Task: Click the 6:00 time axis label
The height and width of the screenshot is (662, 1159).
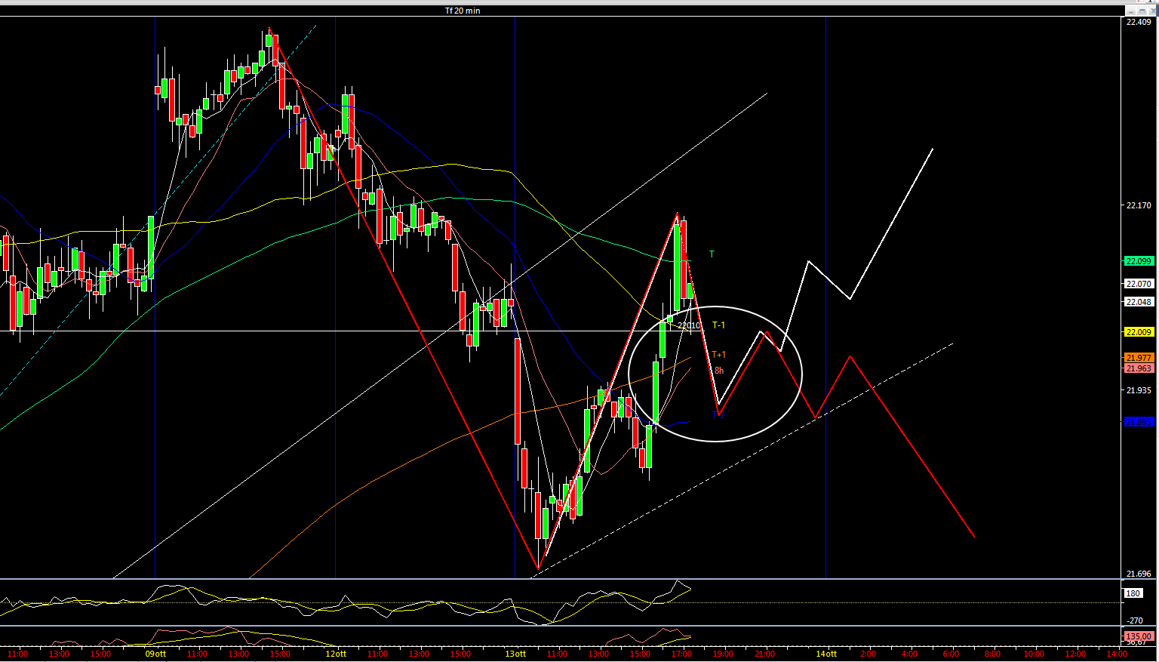Action: point(951,654)
